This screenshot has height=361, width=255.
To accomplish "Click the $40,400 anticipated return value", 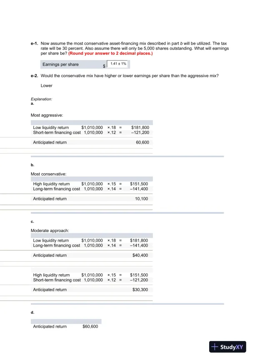I will point(140,255).
